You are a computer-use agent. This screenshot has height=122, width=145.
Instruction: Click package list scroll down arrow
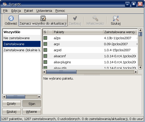(x=140, y=68)
